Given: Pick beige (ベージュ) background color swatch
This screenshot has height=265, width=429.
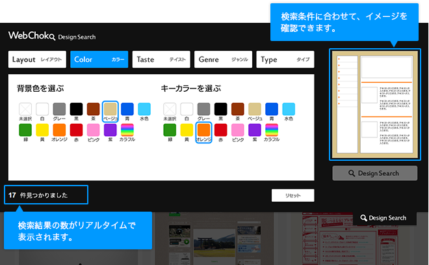Looking at the screenshot, I should (x=110, y=109).
